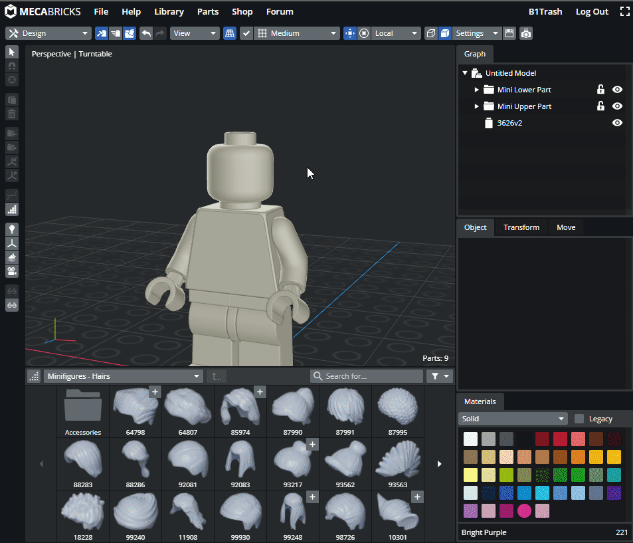This screenshot has width=633, height=543.
Task: Open the Design mode dropdown
Action: point(48,33)
